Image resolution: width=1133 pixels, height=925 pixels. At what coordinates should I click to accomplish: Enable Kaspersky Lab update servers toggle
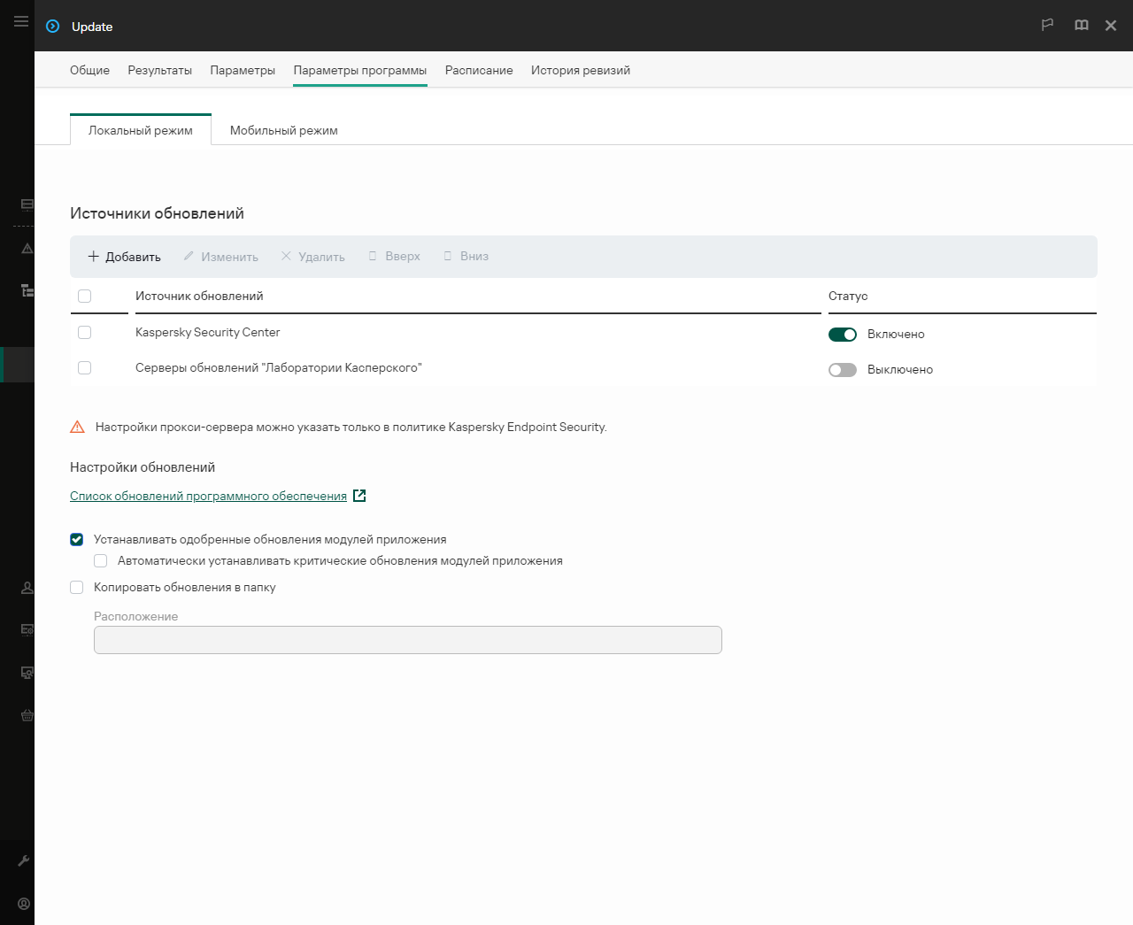pyautogui.click(x=842, y=370)
